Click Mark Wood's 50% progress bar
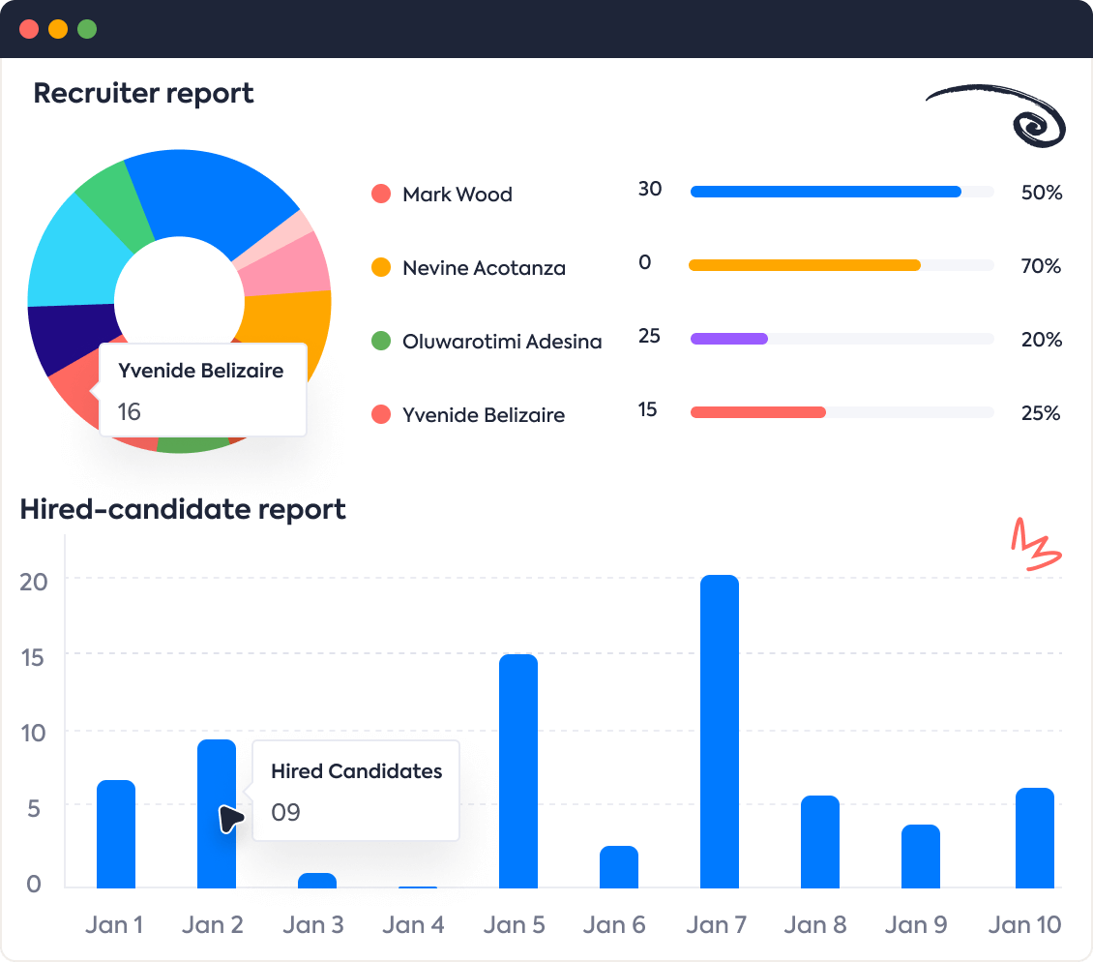1093x962 pixels. tap(822, 192)
